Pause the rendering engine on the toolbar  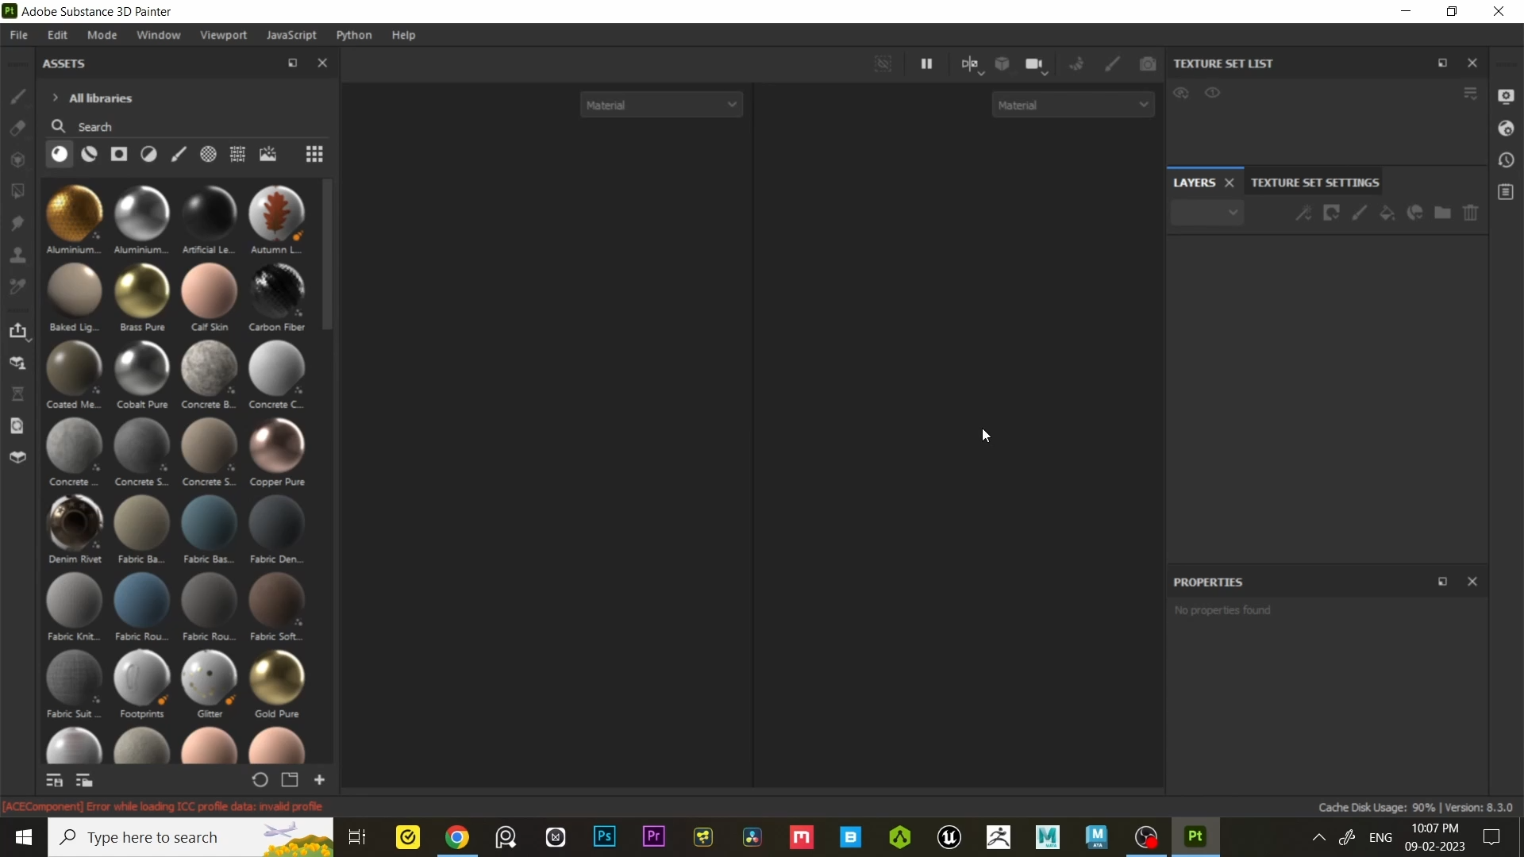click(927, 64)
